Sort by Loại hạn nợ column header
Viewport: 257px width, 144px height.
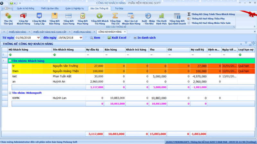pos(246,50)
